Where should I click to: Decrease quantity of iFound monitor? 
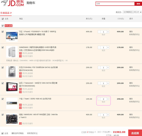pyautogui.click(x=99, y=32)
